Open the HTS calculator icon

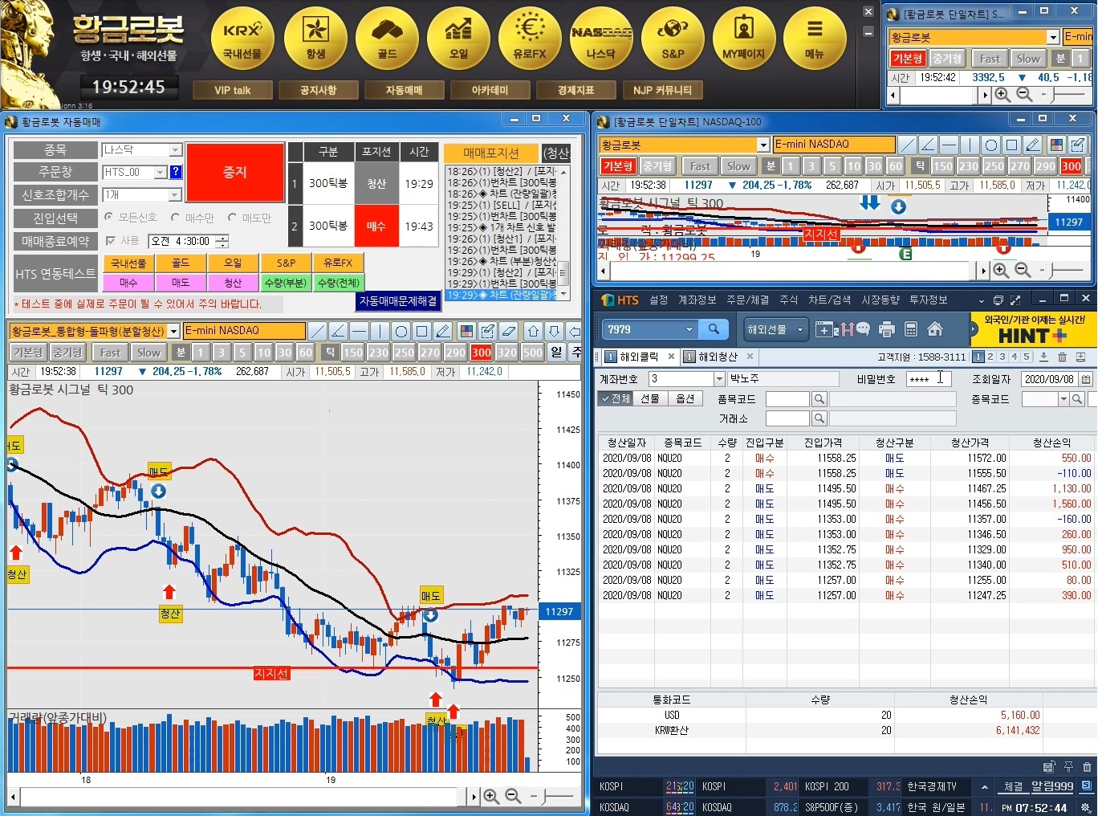click(x=911, y=329)
